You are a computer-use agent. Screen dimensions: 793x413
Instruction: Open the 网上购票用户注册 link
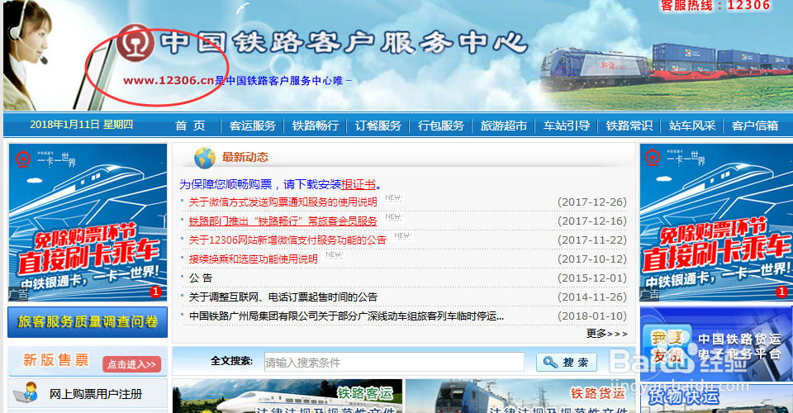click(x=96, y=394)
